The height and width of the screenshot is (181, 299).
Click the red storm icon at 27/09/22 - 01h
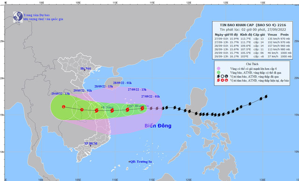[142, 109]
